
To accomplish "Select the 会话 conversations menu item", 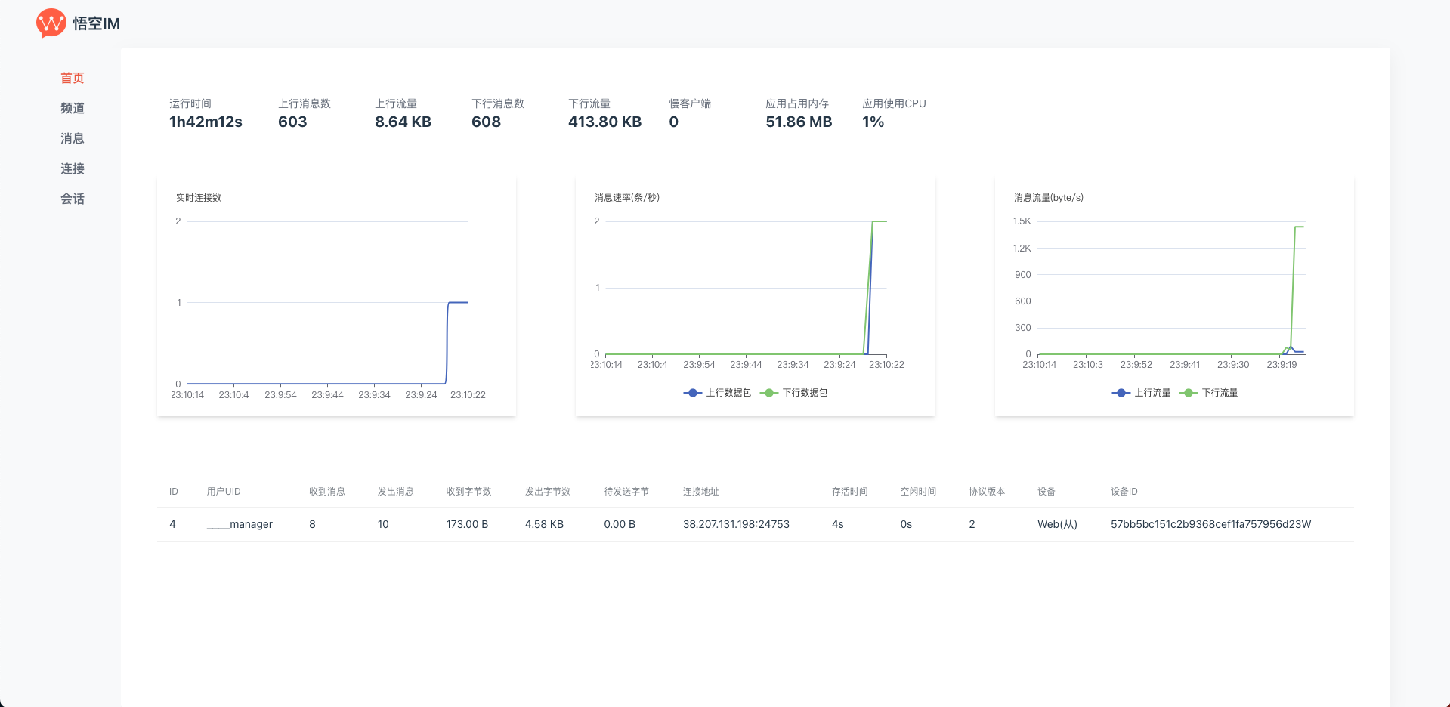I will click(x=73, y=199).
